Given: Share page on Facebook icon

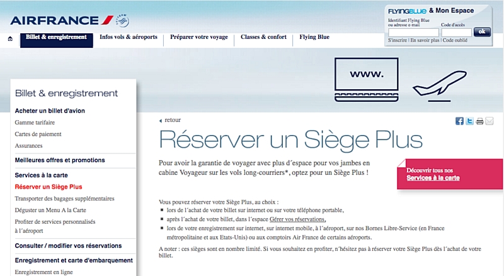Looking at the screenshot, I should (460, 121).
